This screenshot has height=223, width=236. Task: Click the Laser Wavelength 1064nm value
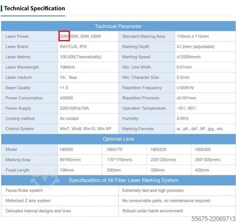click(67, 67)
